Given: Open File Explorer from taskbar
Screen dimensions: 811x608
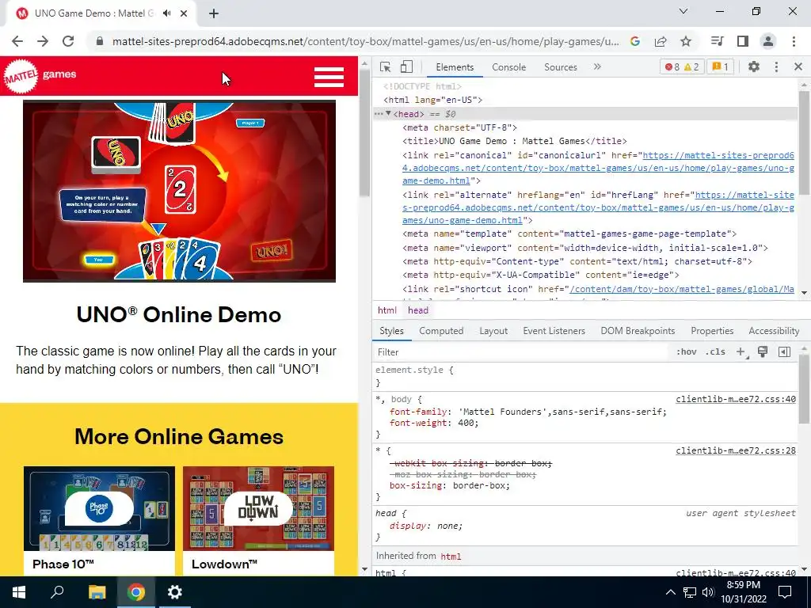Looking at the screenshot, I should [97, 592].
